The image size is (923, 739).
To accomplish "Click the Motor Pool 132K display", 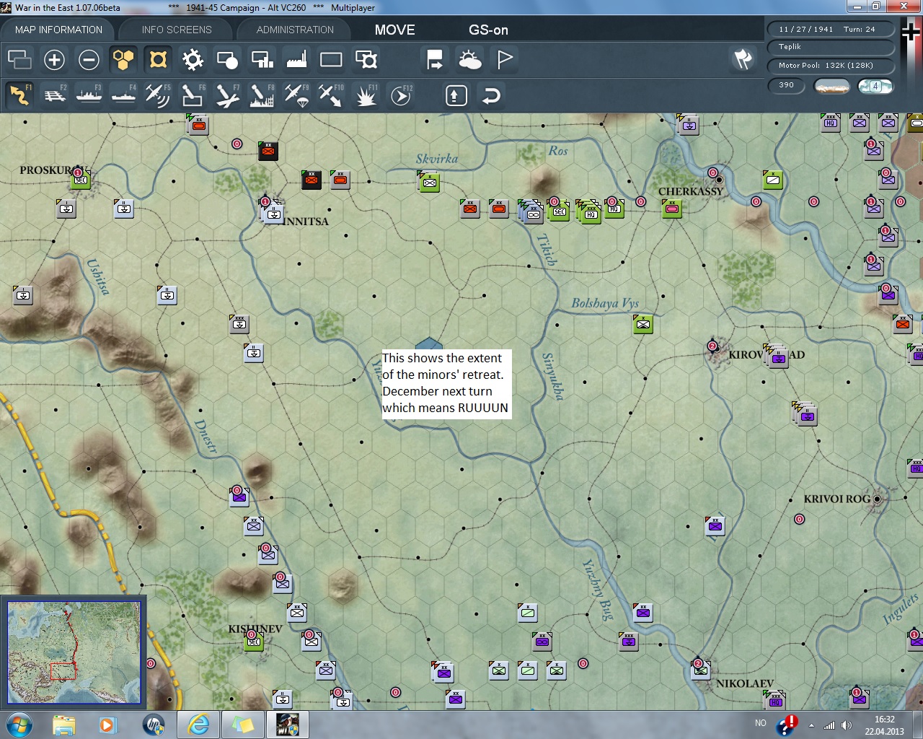I will (x=830, y=66).
